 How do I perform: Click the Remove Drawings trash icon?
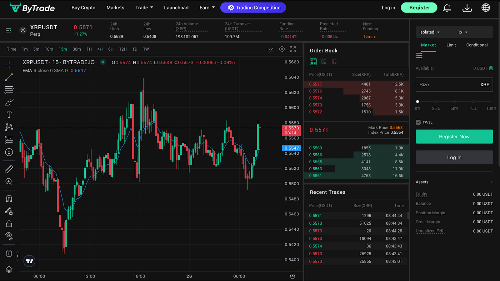[9, 253]
